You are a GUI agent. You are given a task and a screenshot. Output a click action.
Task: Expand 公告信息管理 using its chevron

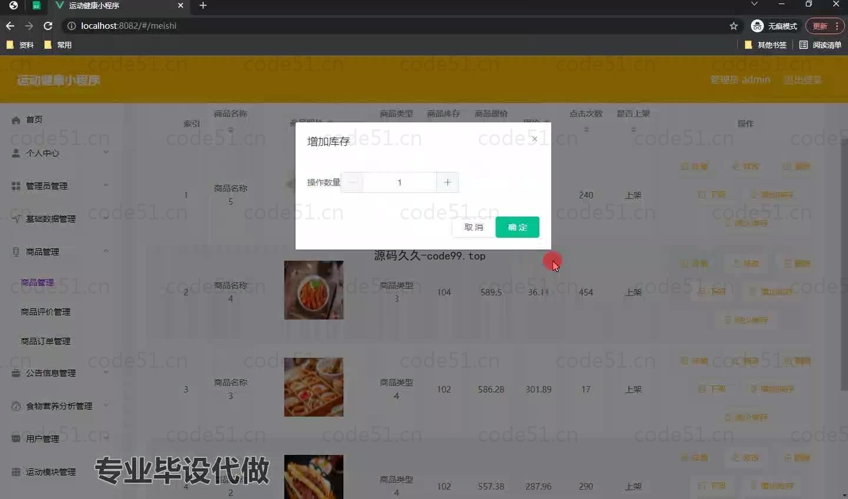(106, 372)
